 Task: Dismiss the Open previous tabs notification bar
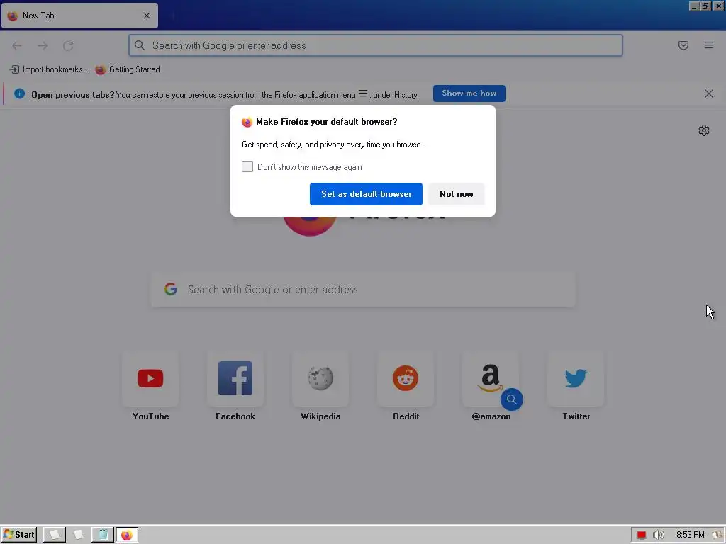(x=708, y=94)
